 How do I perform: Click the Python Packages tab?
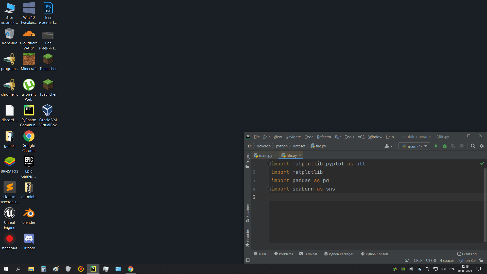tap(339, 254)
